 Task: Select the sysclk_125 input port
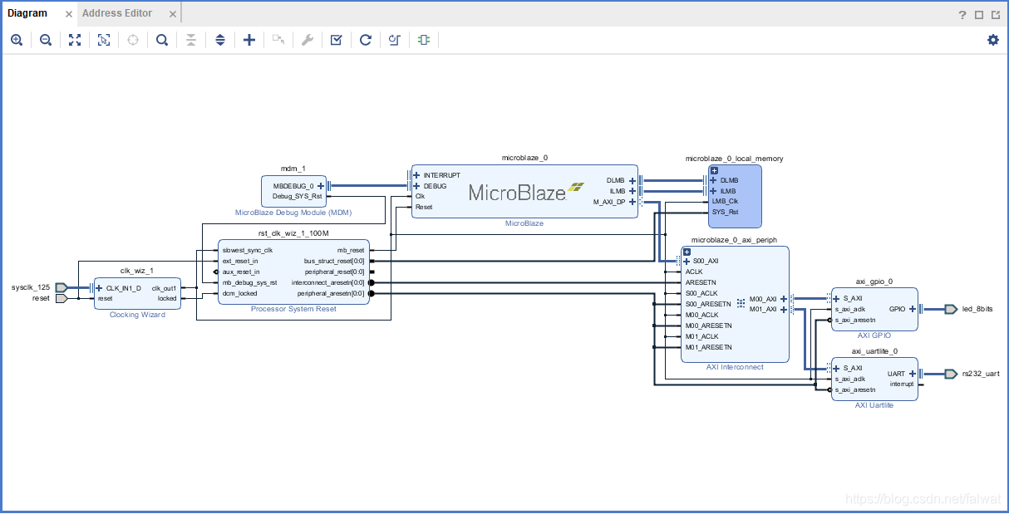tap(62, 287)
